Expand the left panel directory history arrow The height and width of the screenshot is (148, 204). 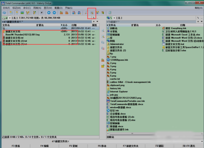(97, 22)
